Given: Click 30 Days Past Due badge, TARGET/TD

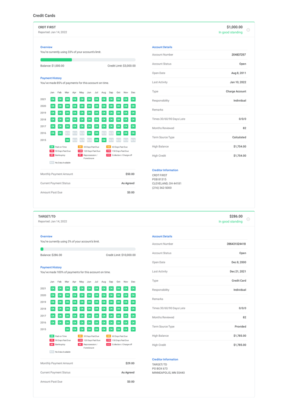Looking at the screenshot, I should [80, 336].
